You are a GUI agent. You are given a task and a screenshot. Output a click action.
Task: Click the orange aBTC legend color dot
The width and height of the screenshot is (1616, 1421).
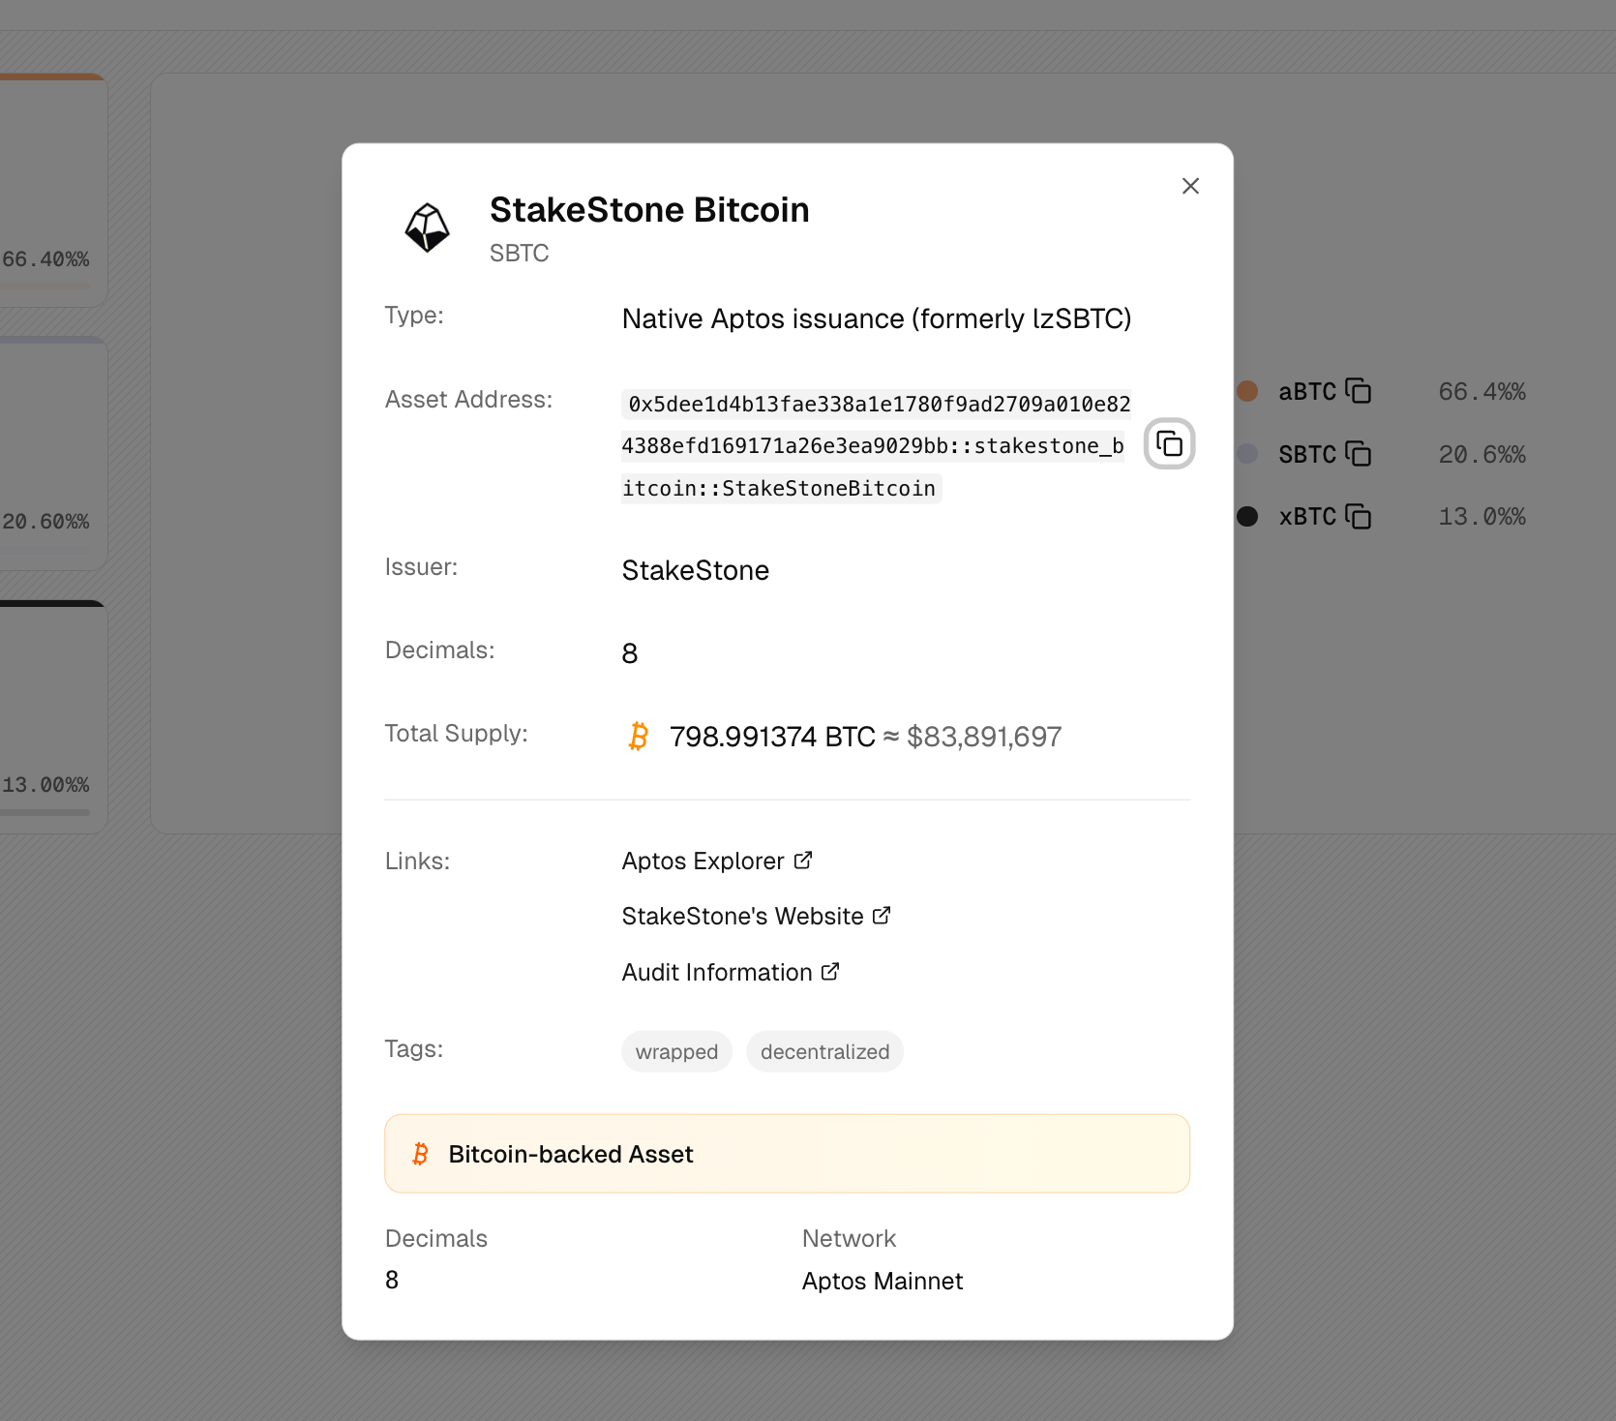coord(1247,391)
